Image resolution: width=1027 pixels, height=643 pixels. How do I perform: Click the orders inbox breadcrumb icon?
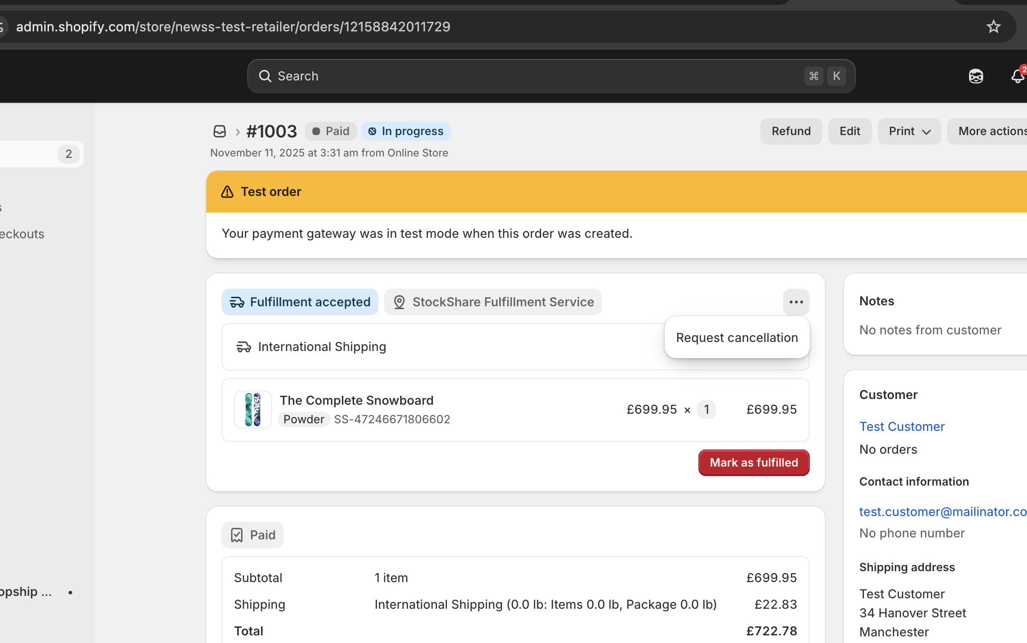(219, 131)
